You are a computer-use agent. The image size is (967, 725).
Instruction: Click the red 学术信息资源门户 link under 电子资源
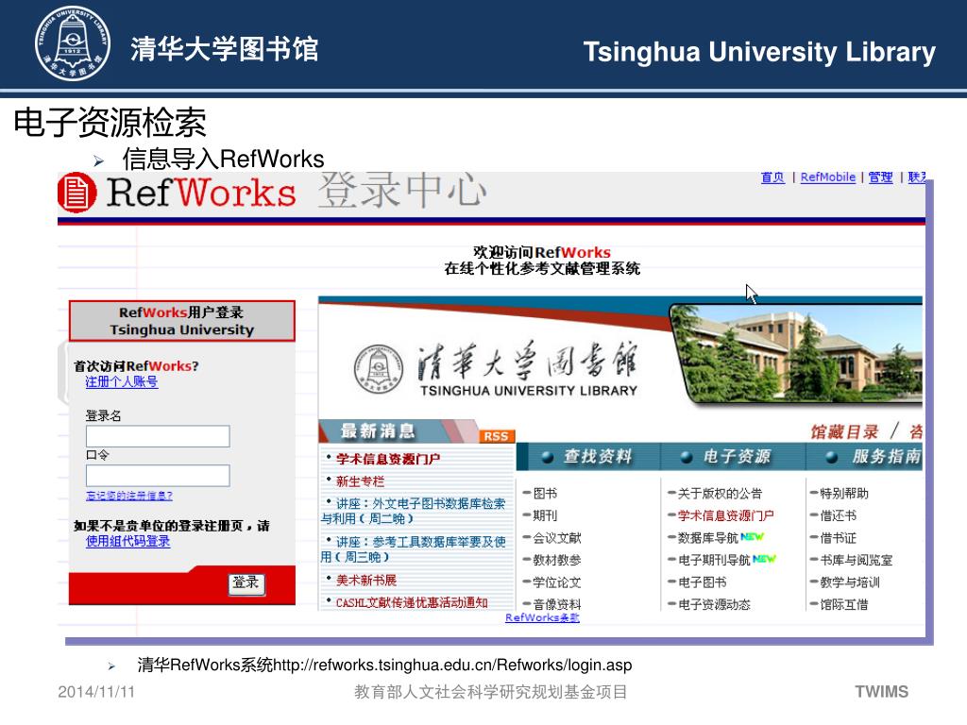pos(726,515)
